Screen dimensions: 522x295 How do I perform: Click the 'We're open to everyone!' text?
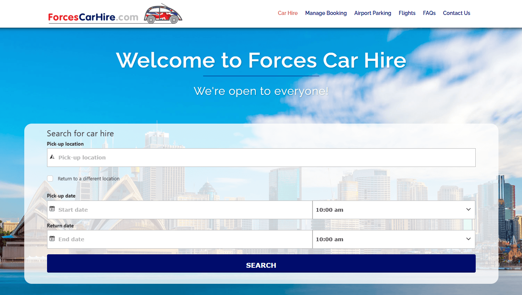pos(261,91)
